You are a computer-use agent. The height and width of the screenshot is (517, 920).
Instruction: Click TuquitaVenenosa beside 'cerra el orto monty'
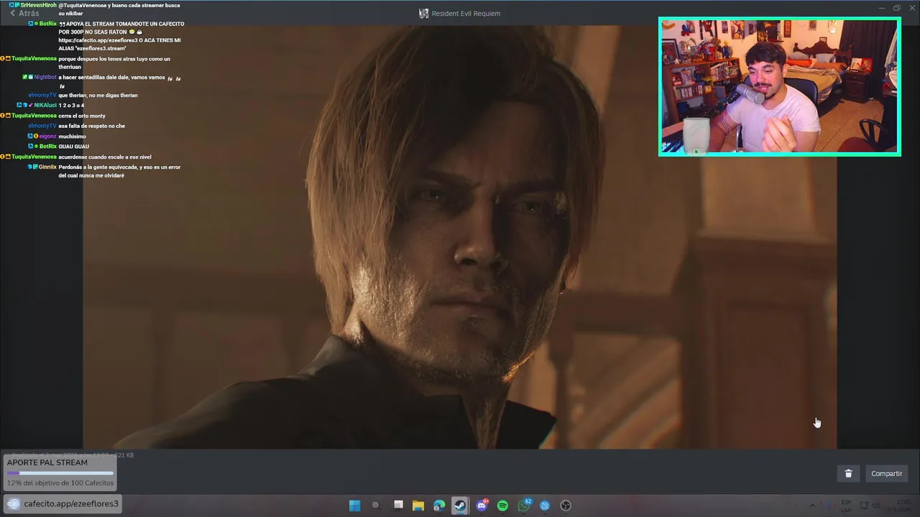pyautogui.click(x=34, y=115)
